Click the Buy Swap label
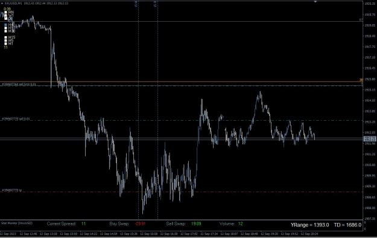 [119, 224]
